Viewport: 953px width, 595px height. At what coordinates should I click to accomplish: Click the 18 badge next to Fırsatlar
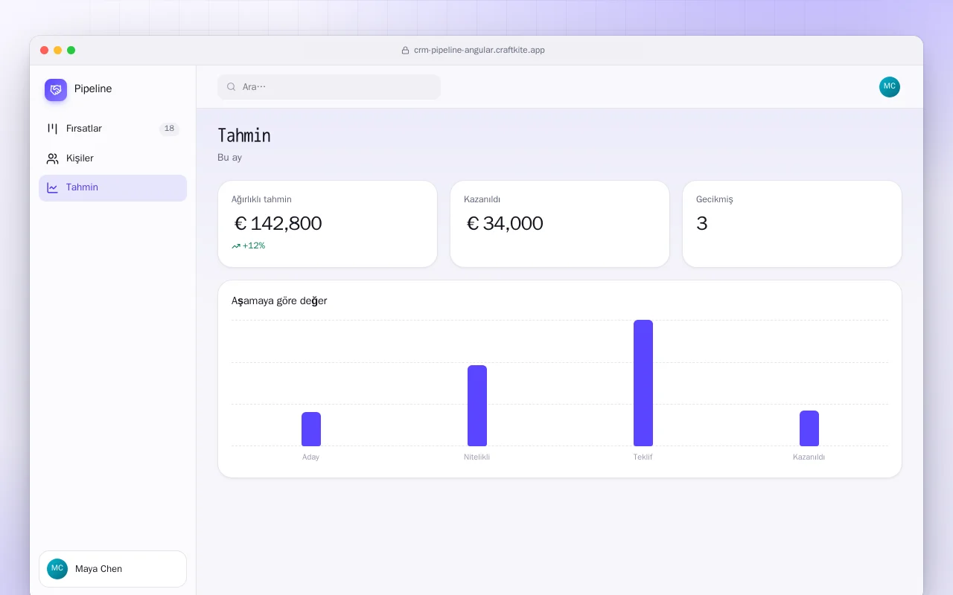(x=169, y=129)
